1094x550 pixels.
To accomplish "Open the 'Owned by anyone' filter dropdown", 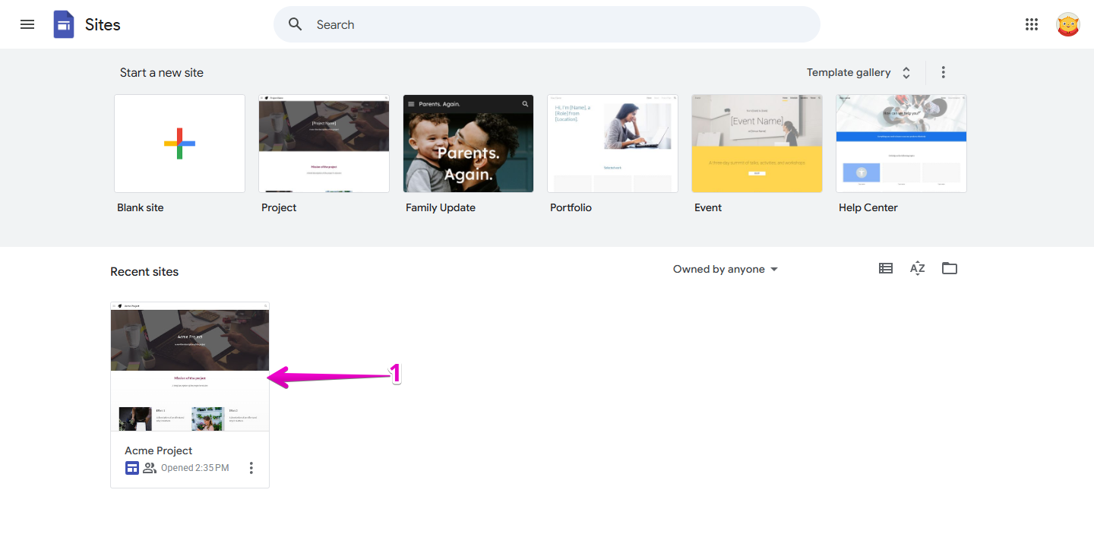I will point(725,269).
